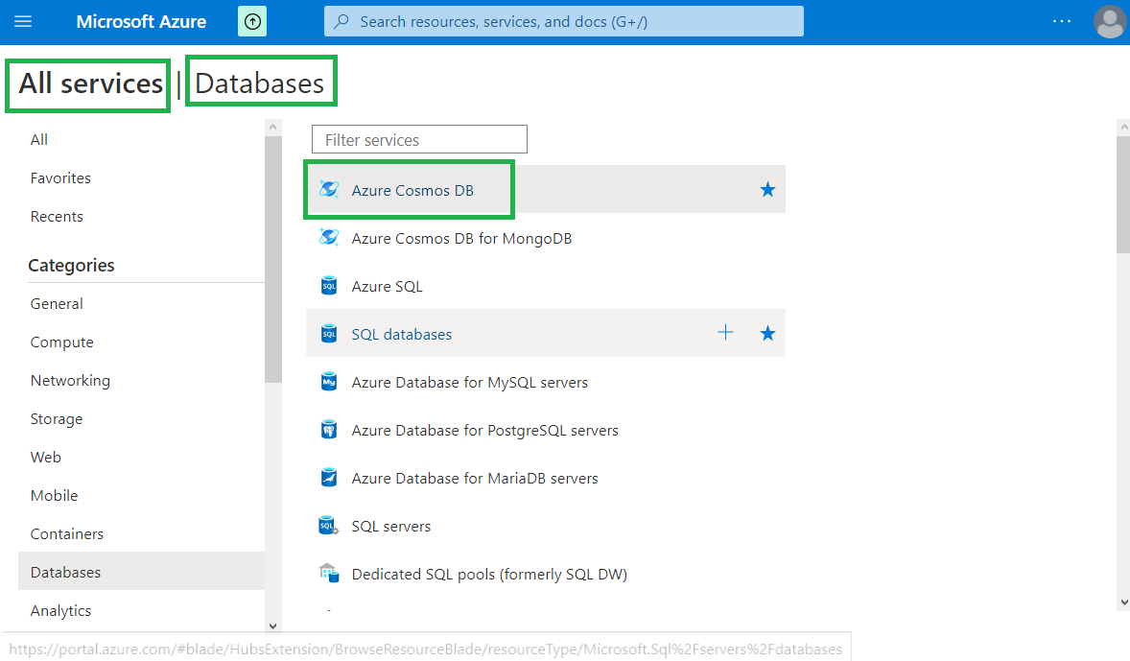
Task: Open the Favorites list
Action: point(60,178)
